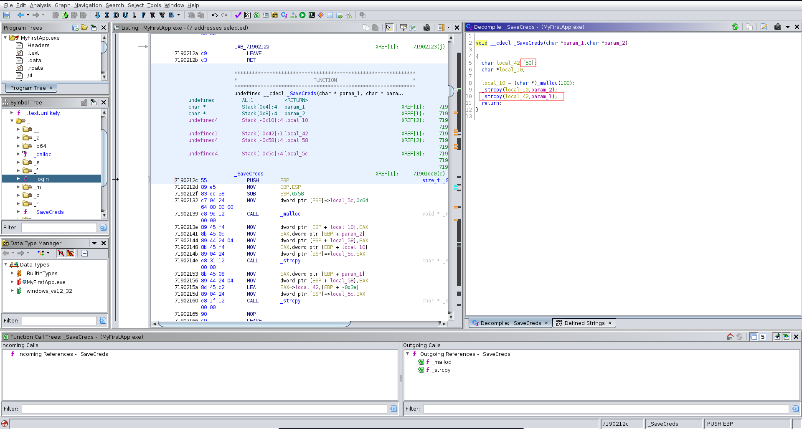This screenshot has height=429, width=802.
Task: Open the Data Type Manager panel menu arrow
Action: tap(94, 243)
